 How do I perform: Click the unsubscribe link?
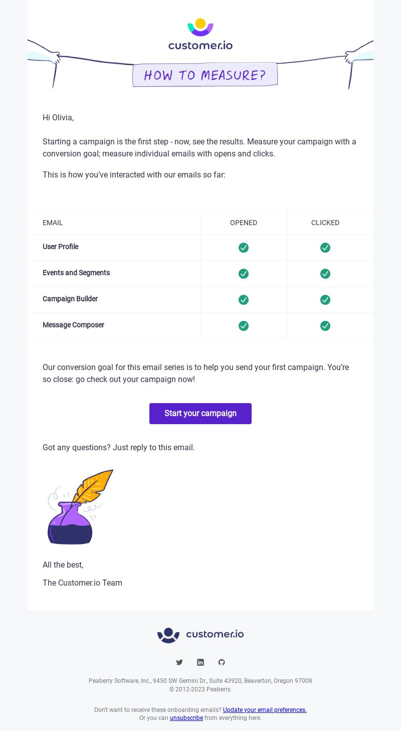pyautogui.click(x=186, y=718)
